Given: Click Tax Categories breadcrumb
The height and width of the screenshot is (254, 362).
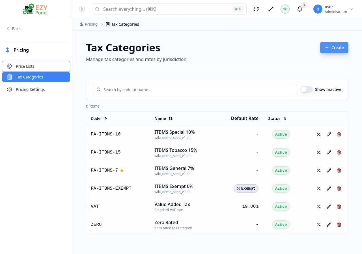Looking at the screenshot, I should [122, 24].
